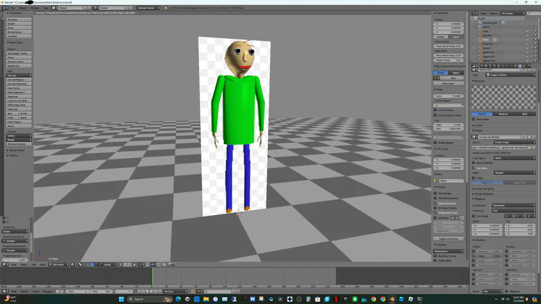Toggle the 3D manipulator widget icon

click(87, 264)
